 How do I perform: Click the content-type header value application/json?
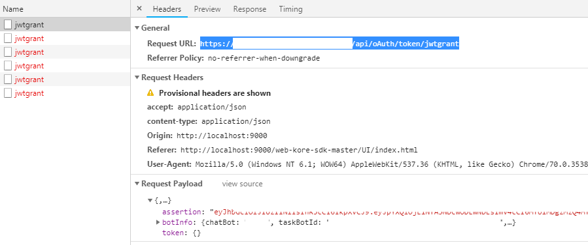coord(236,121)
